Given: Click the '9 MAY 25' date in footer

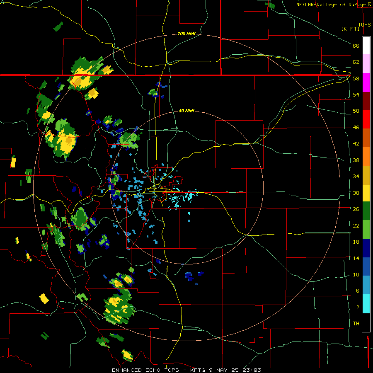Looking at the screenshot, I should [x=224, y=370].
